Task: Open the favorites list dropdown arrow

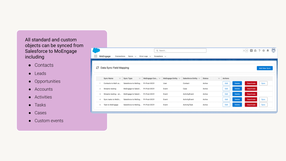Action: (x=247, y=51)
